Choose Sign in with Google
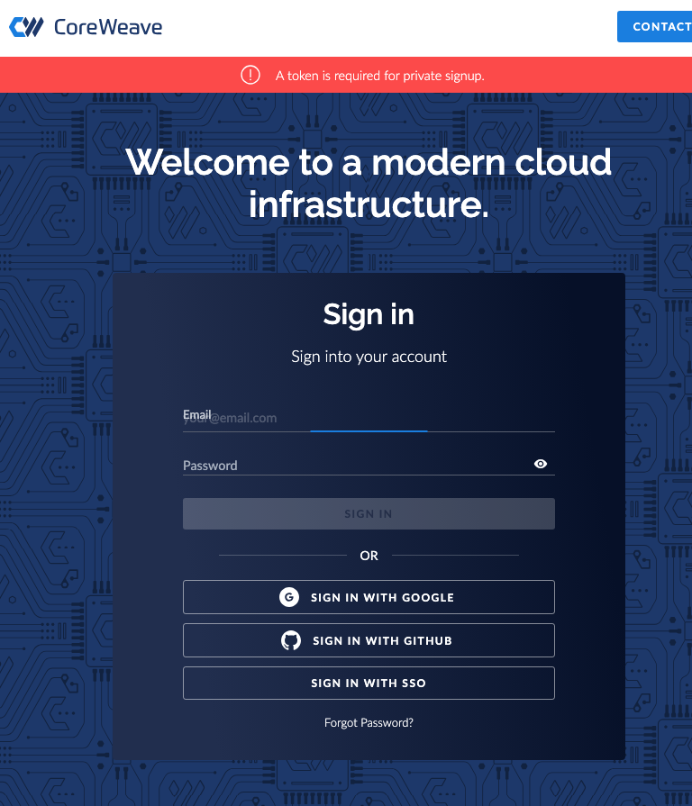 coord(369,597)
